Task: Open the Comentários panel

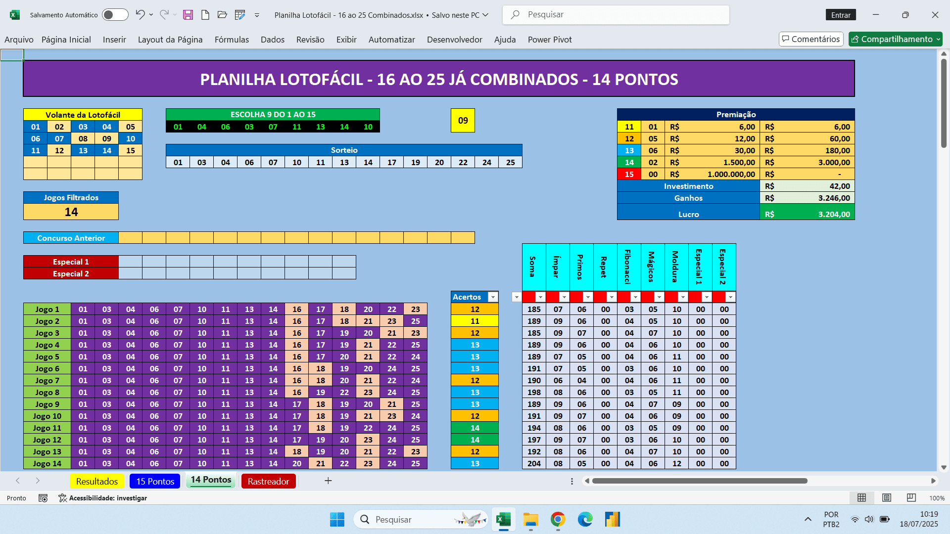Action: [x=811, y=39]
